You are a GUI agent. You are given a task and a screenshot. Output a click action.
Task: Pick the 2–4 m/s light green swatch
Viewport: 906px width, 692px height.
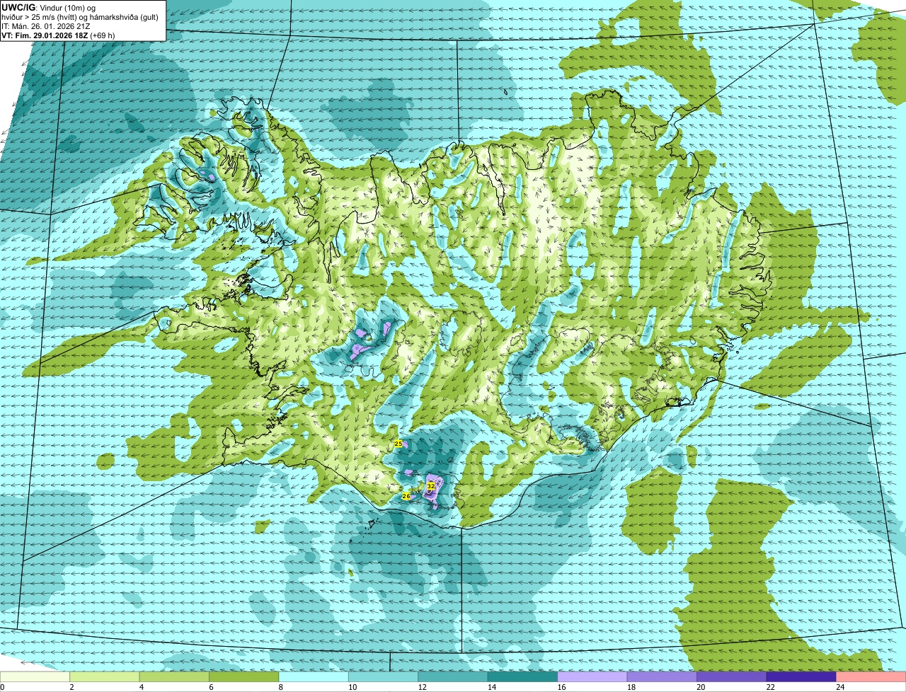[105, 676]
